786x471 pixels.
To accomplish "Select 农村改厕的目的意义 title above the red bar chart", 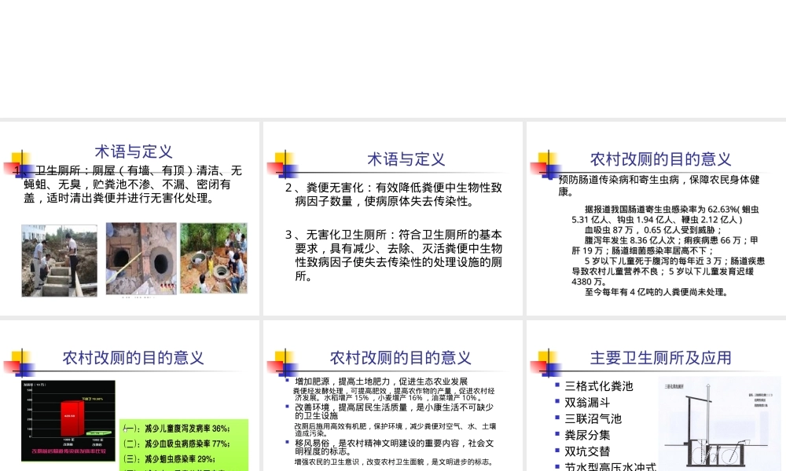I will pos(134,358).
